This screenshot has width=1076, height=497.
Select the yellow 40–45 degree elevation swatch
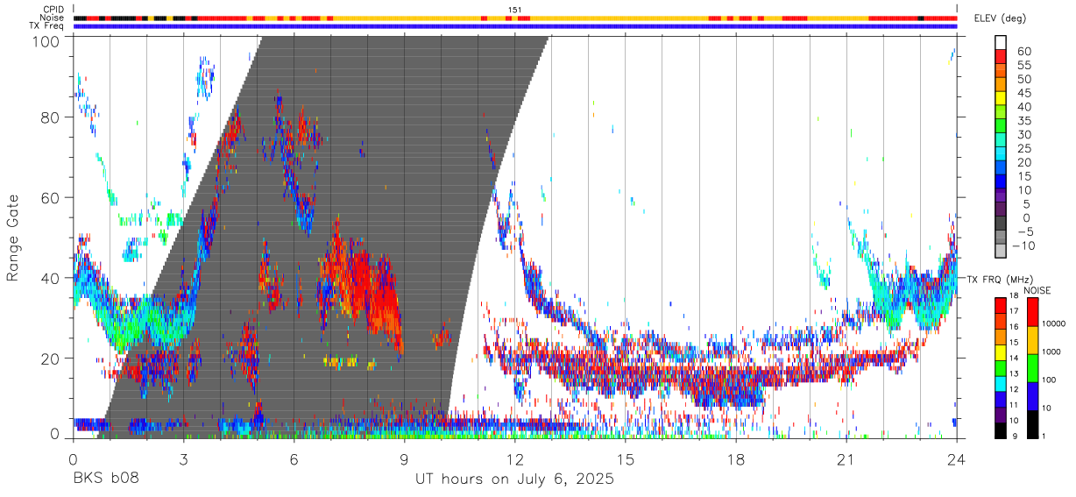point(1001,98)
